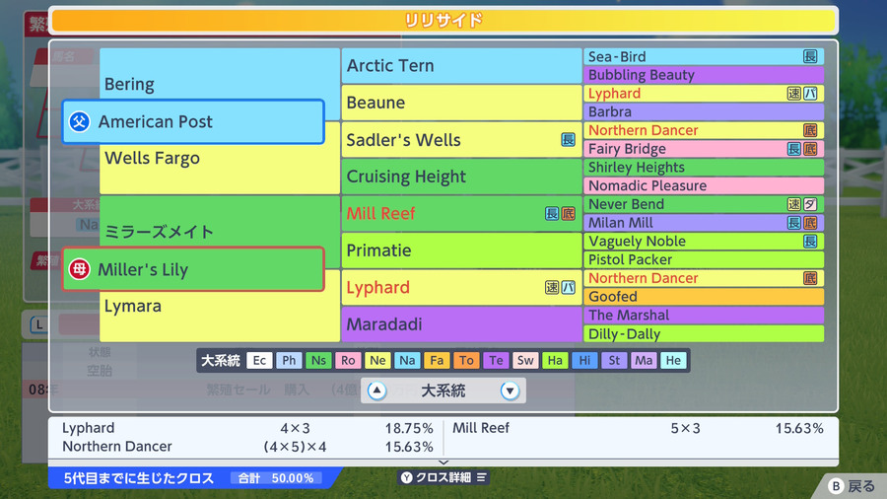Select the Te lineage swatch
Image resolution: width=887 pixels, height=499 pixels.
point(496,360)
